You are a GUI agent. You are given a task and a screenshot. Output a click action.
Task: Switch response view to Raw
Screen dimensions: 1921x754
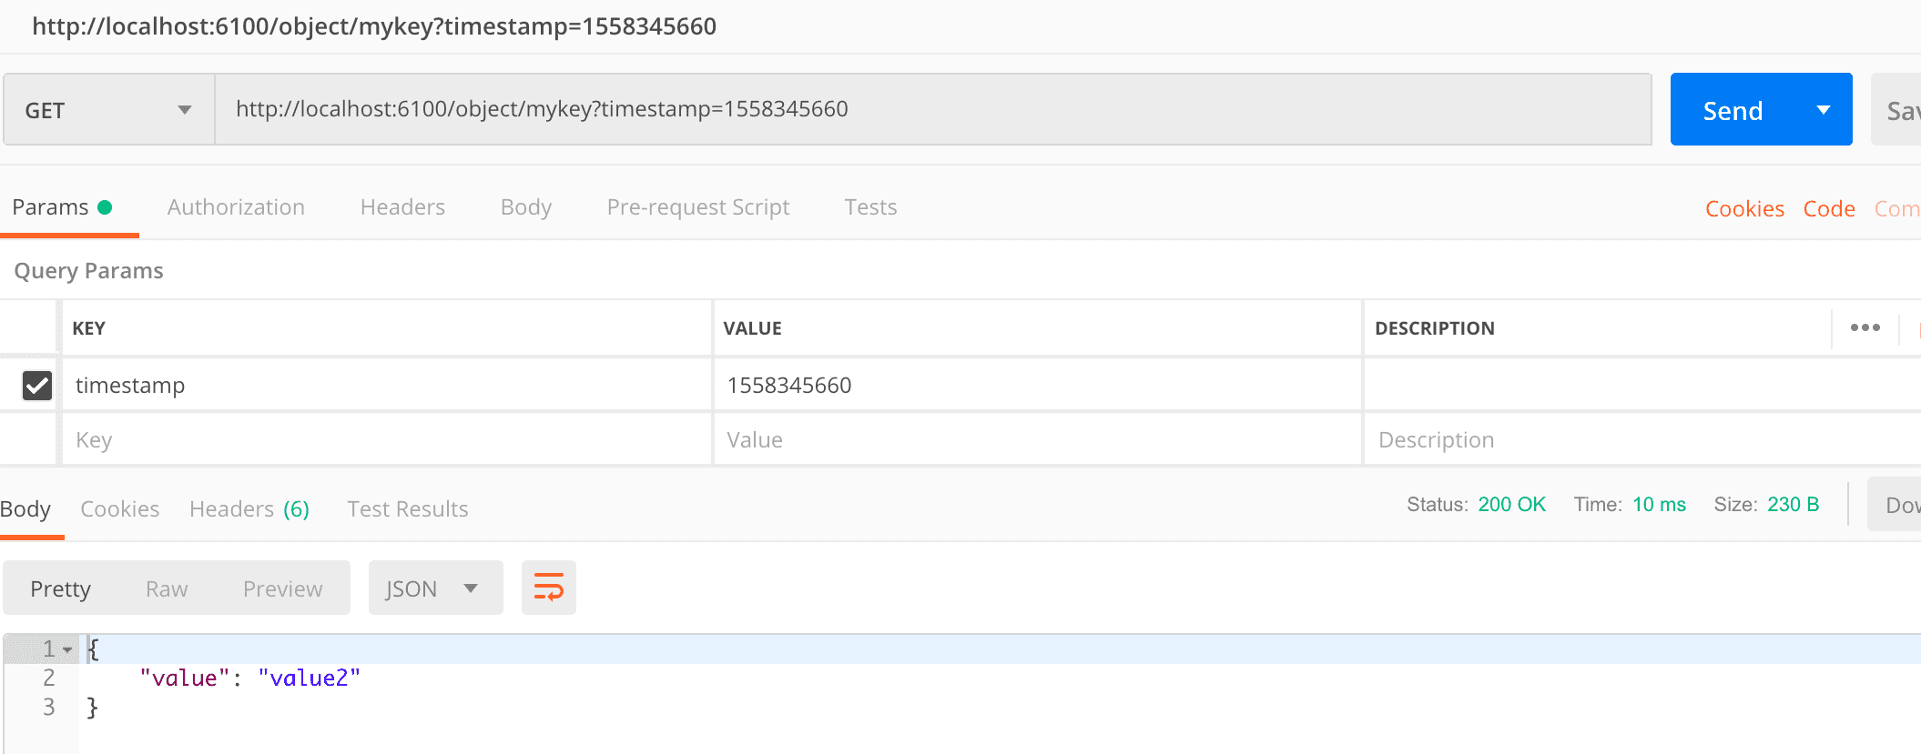click(167, 589)
